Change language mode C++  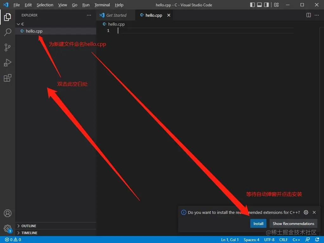(x=296, y=240)
